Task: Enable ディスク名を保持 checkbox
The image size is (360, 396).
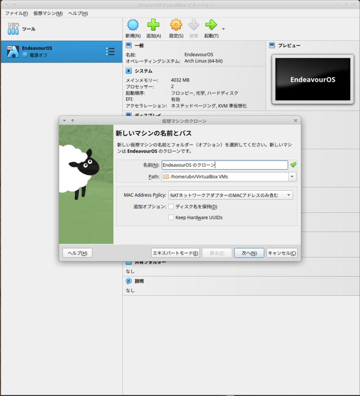Action: pos(171,207)
